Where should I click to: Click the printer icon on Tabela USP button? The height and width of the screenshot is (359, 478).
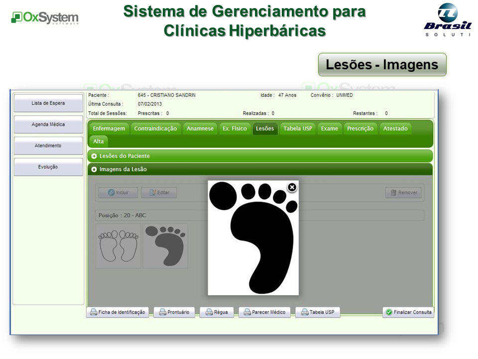(303, 312)
